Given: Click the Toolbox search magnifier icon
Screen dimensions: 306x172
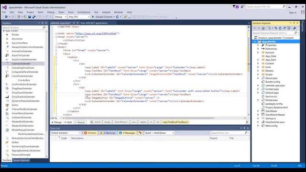Looking at the screenshot, I should 44,28.
